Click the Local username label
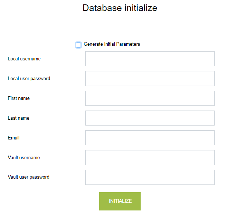 (x=24, y=59)
